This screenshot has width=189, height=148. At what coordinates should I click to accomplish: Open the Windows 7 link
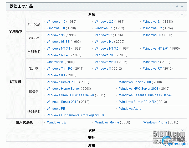151,62
